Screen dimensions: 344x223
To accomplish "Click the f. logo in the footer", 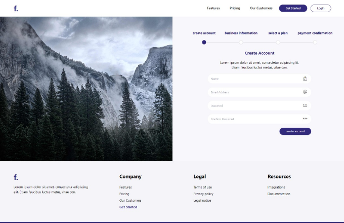I will [16, 177].
